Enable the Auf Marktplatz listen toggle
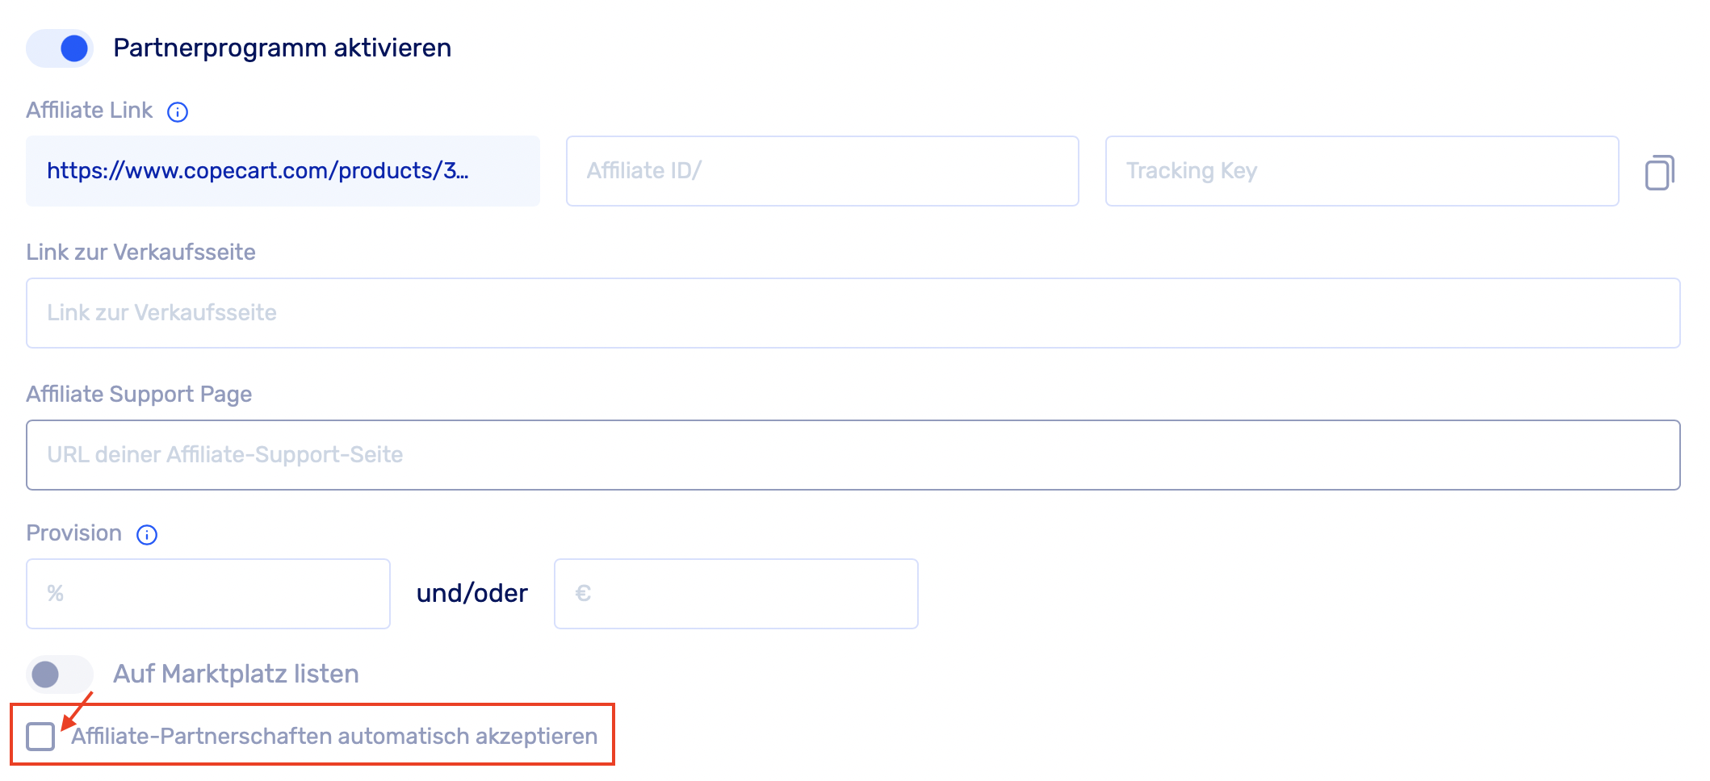The width and height of the screenshot is (1710, 781). [59, 674]
